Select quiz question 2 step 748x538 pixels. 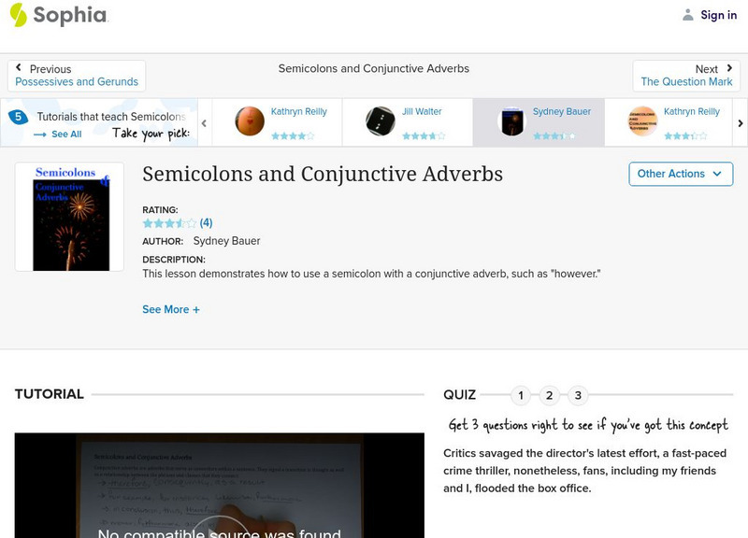(549, 395)
